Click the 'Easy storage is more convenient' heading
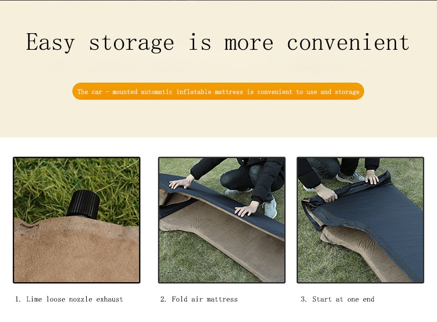 [x=217, y=43]
